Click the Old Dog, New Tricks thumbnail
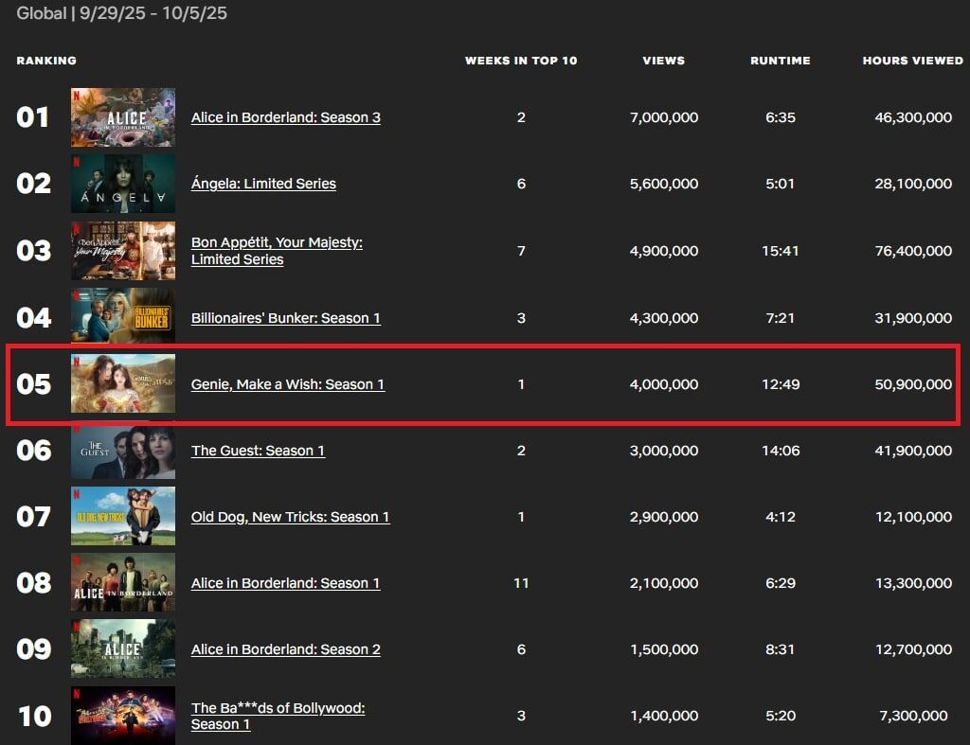 coord(122,516)
